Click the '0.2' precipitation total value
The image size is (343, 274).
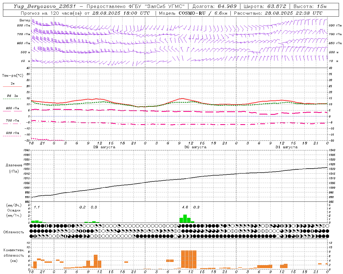[x=83, y=207]
